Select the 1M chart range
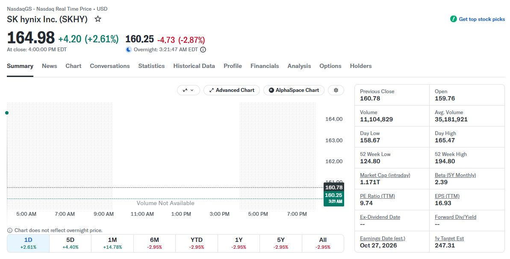The width and height of the screenshot is (510, 259). pos(112,243)
